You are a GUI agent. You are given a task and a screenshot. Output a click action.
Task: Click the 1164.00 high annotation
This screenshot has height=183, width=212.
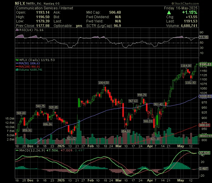tap(186, 66)
